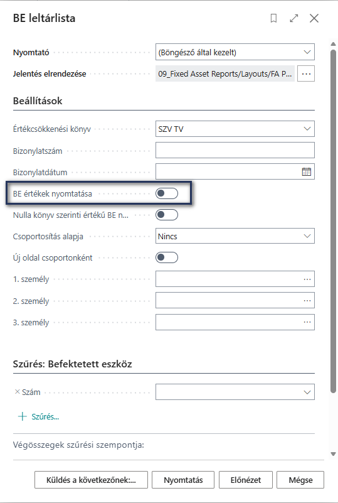Viewport: 338px width, 503px height.
Task: Open layout selector ellipsis next to Jelentés elrendezése
Action: [x=306, y=73]
